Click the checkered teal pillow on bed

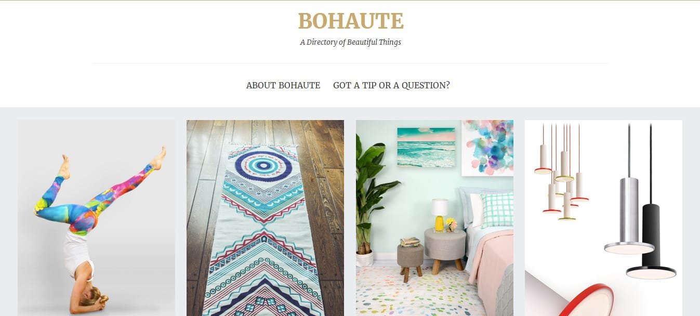(x=497, y=210)
